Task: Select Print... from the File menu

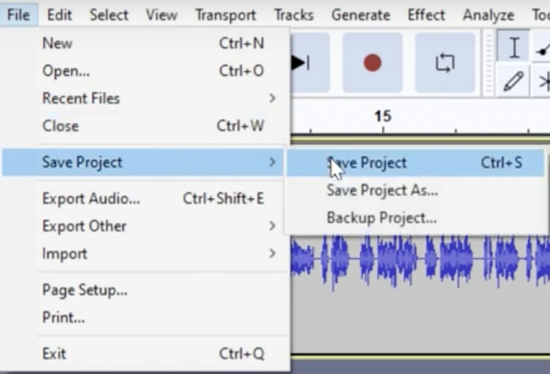Action: pos(63,317)
